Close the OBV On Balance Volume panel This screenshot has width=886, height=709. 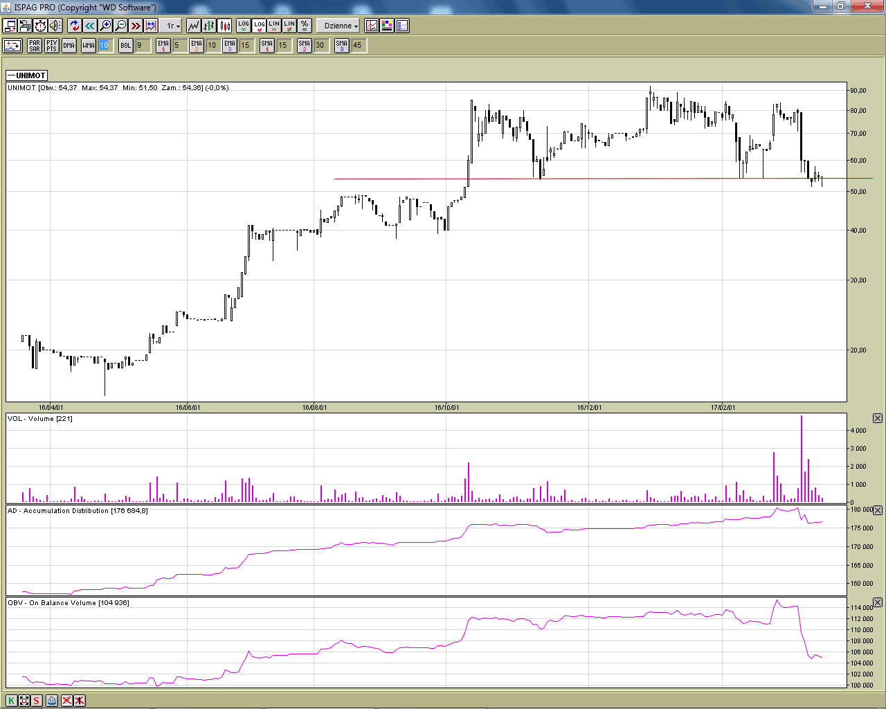pos(877,602)
